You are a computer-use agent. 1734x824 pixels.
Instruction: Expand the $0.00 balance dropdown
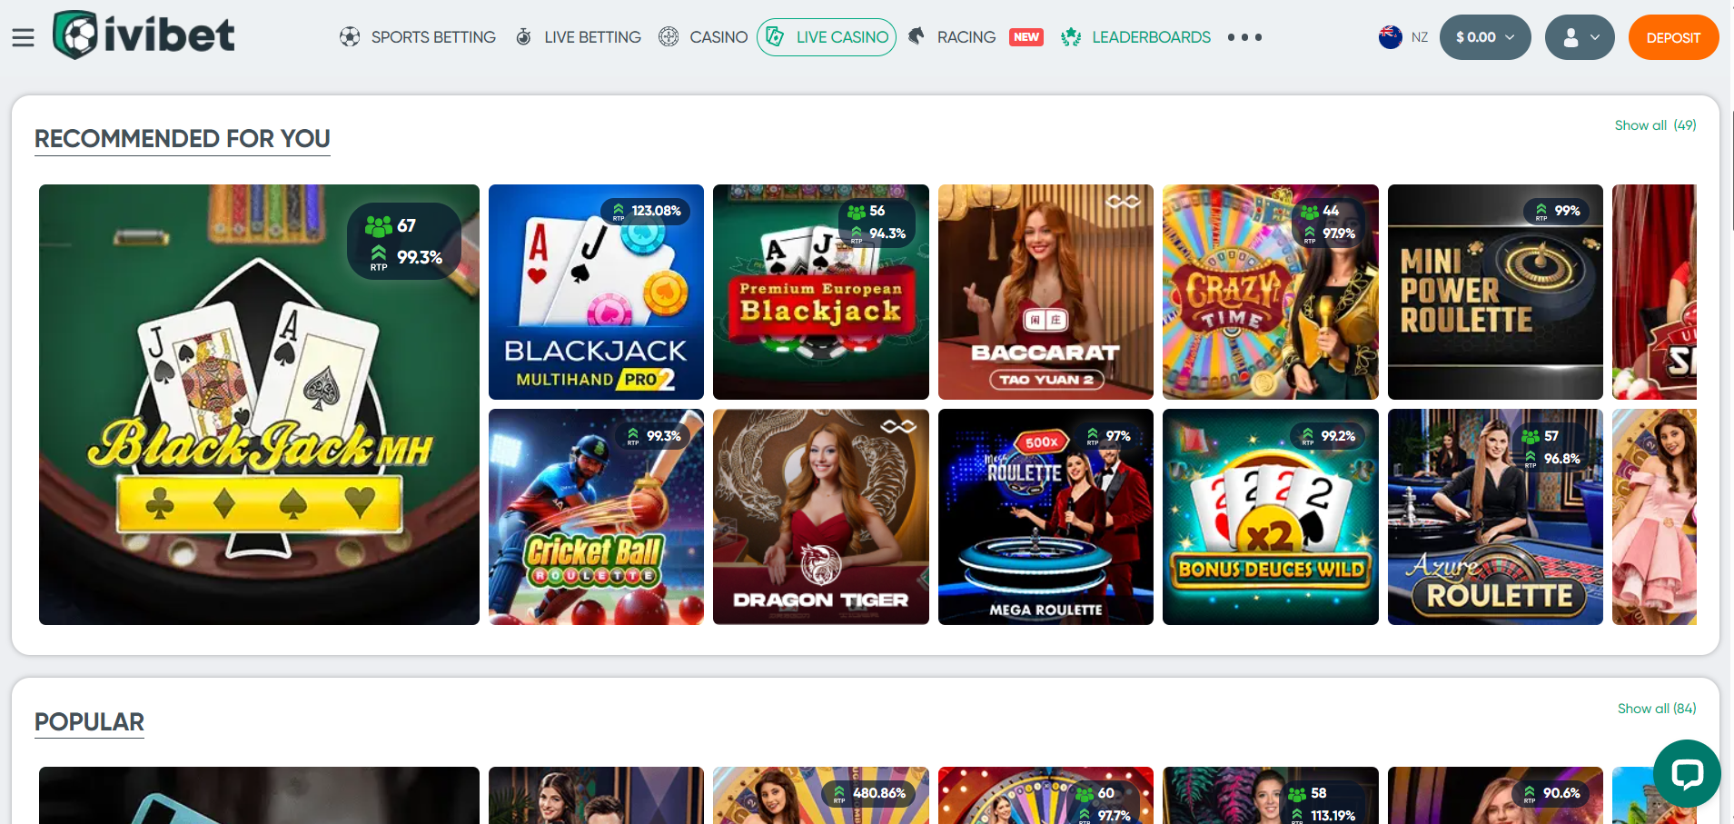pyautogui.click(x=1485, y=37)
